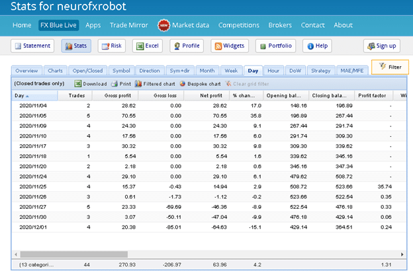
Task: Sort by Gross profit column header
Action: pyautogui.click(x=115, y=96)
